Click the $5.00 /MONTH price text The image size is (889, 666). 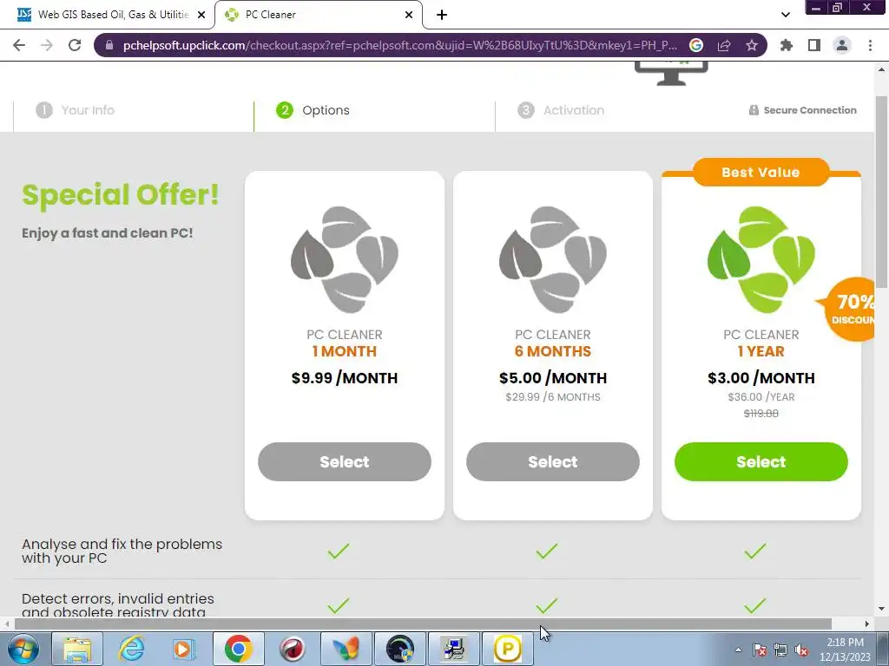pyautogui.click(x=553, y=378)
